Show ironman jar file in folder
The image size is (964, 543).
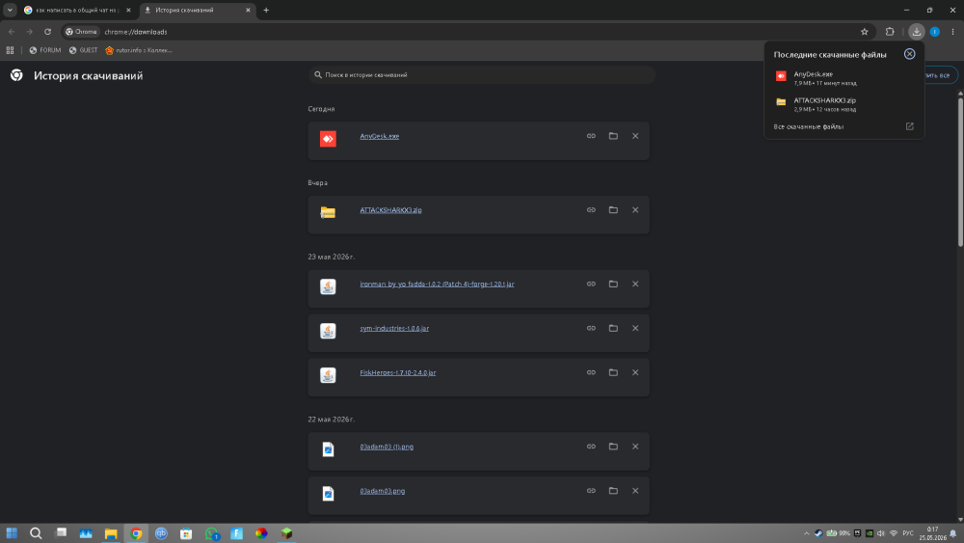pos(613,284)
